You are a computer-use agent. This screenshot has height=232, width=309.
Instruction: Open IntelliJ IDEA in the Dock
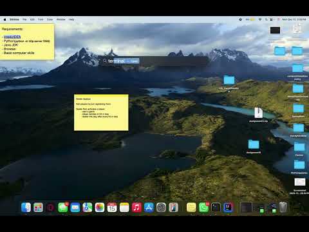[x=228, y=208]
